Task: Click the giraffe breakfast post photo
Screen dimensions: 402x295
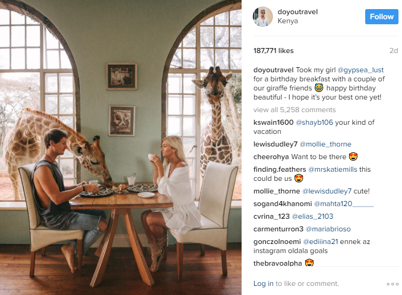Action: 121,147
